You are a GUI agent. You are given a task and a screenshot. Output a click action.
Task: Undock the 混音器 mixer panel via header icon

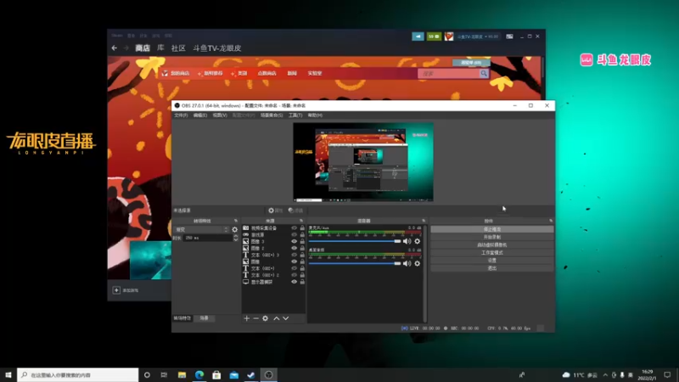click(424, 221)
